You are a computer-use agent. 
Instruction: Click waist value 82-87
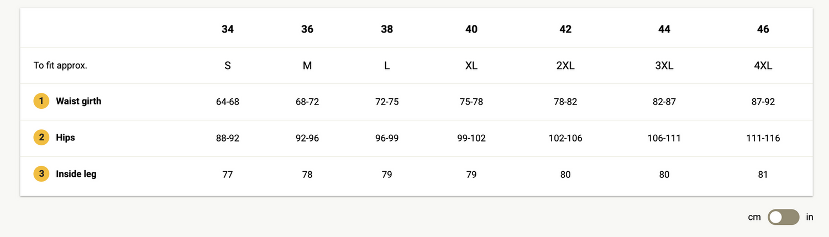click(x=664, y=102)
